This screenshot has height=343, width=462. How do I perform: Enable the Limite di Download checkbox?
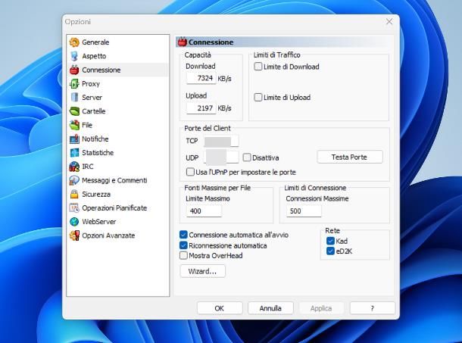point(258,67)
